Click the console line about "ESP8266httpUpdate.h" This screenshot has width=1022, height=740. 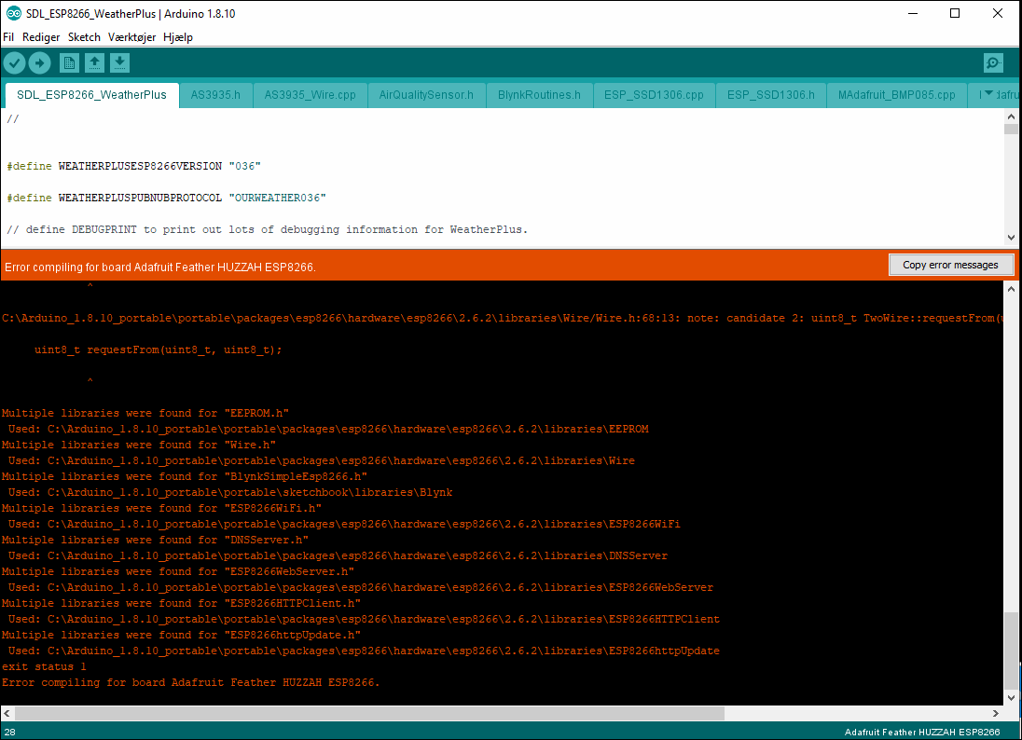[x=181, y=635]
